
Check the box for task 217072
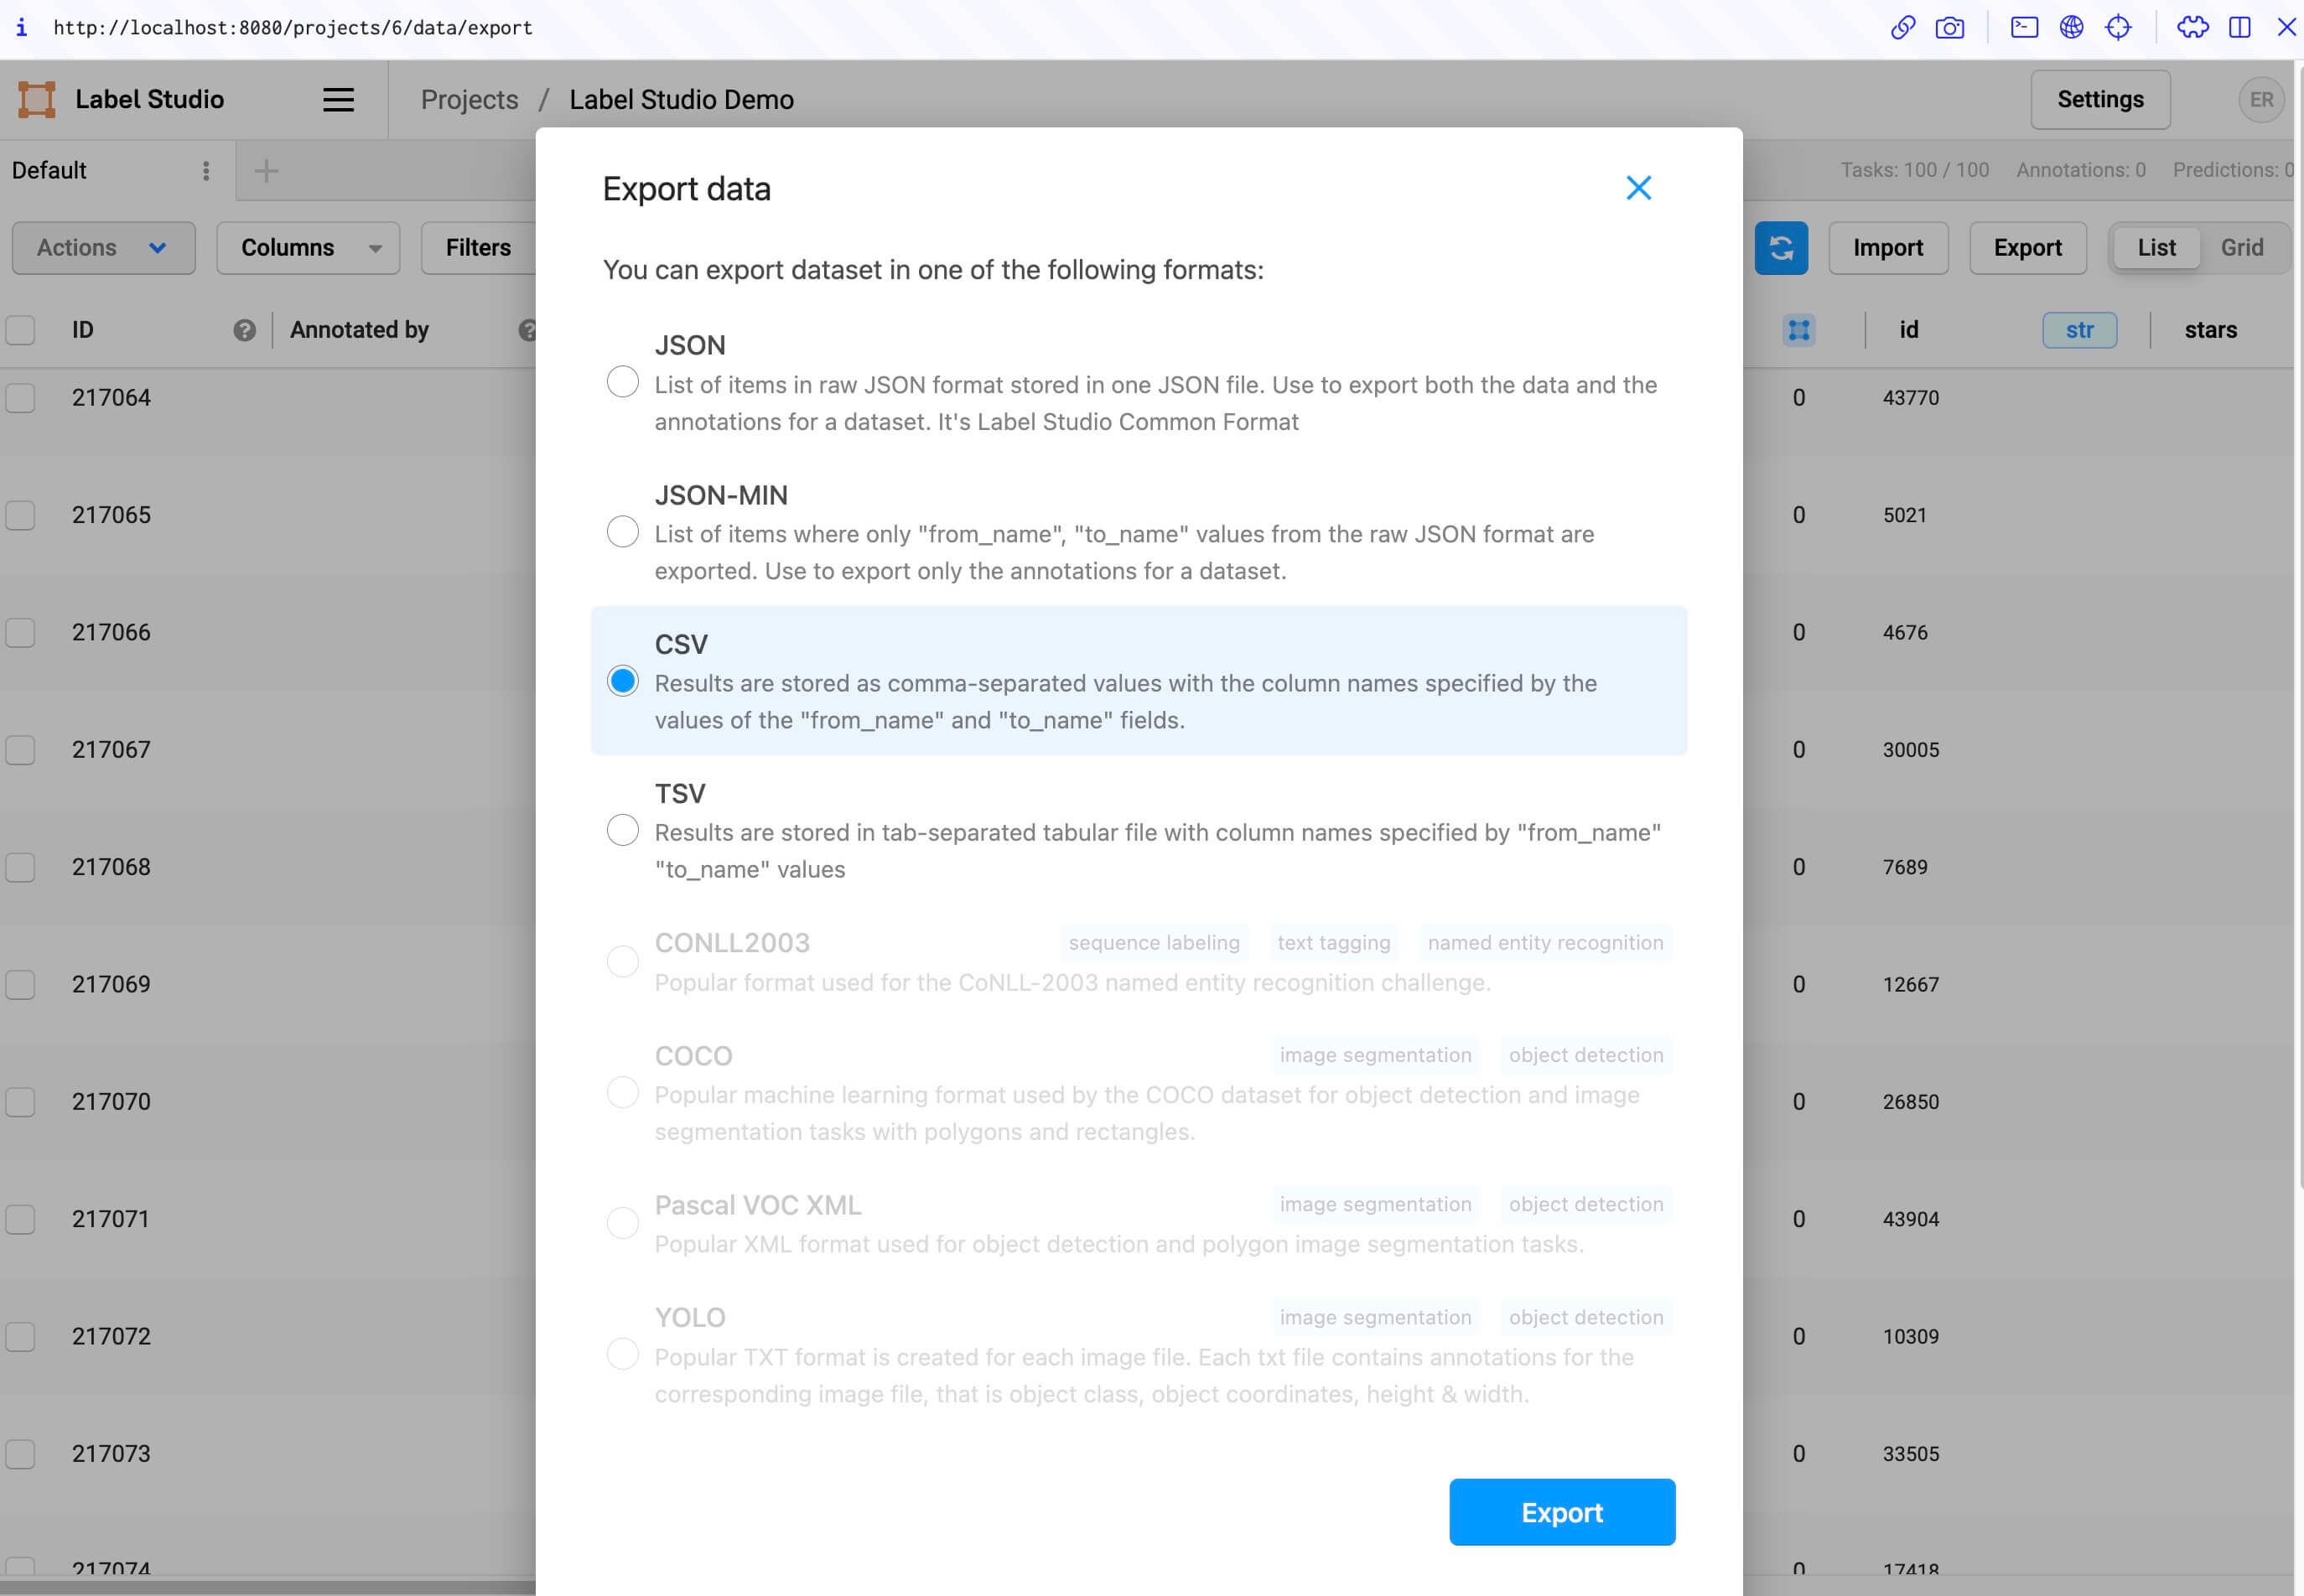coord(20,1337)
